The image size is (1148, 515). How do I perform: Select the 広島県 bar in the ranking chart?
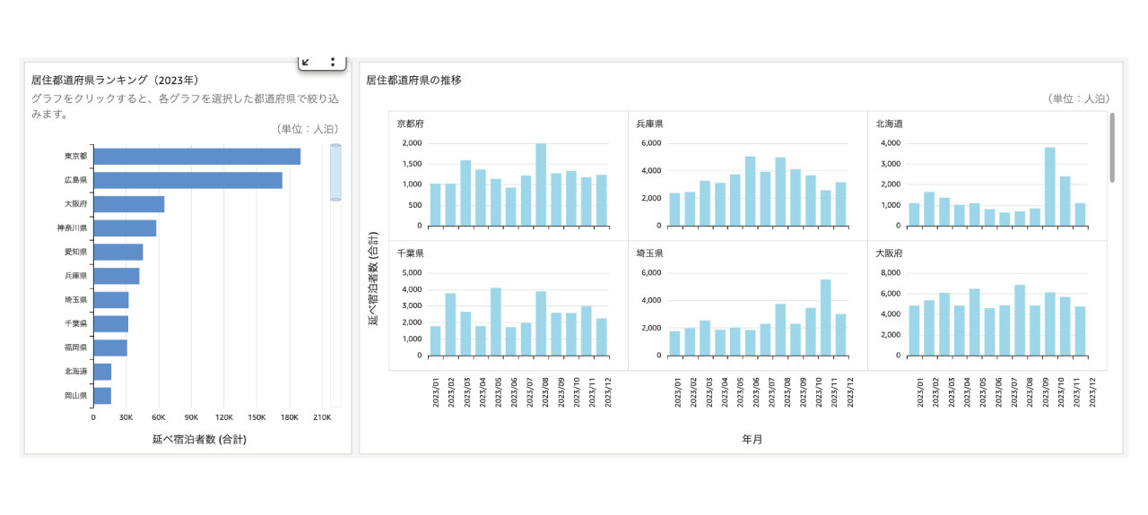(x=187, y=180)
